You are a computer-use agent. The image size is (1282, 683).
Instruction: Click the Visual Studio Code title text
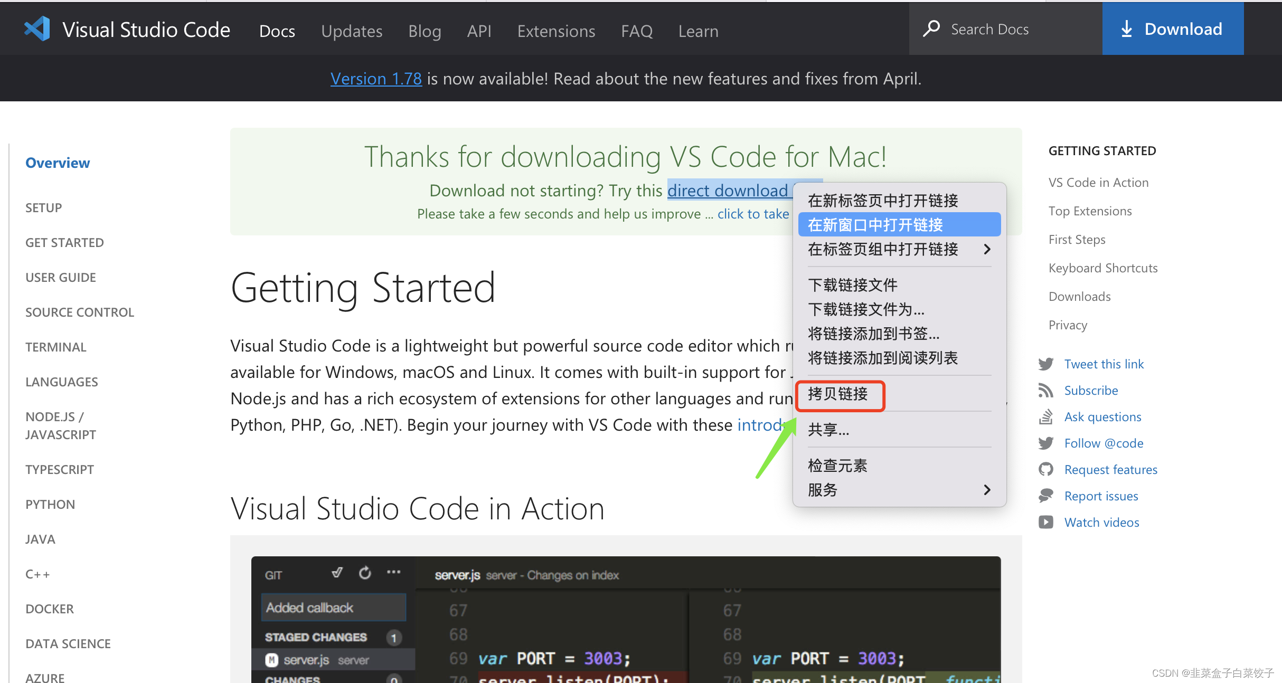[146, 30]
